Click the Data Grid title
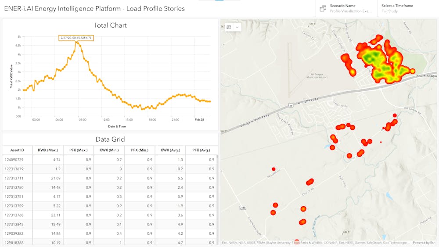This screenshot has height=247, width=439. (x=110, y=140)
